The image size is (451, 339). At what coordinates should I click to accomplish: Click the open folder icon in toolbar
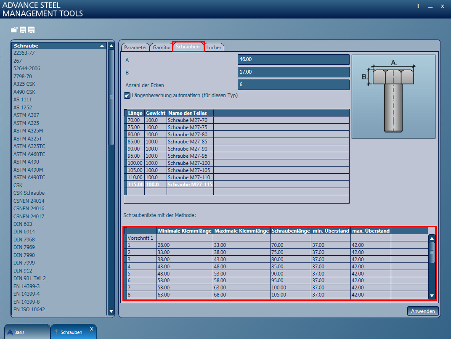coord(14,29)
